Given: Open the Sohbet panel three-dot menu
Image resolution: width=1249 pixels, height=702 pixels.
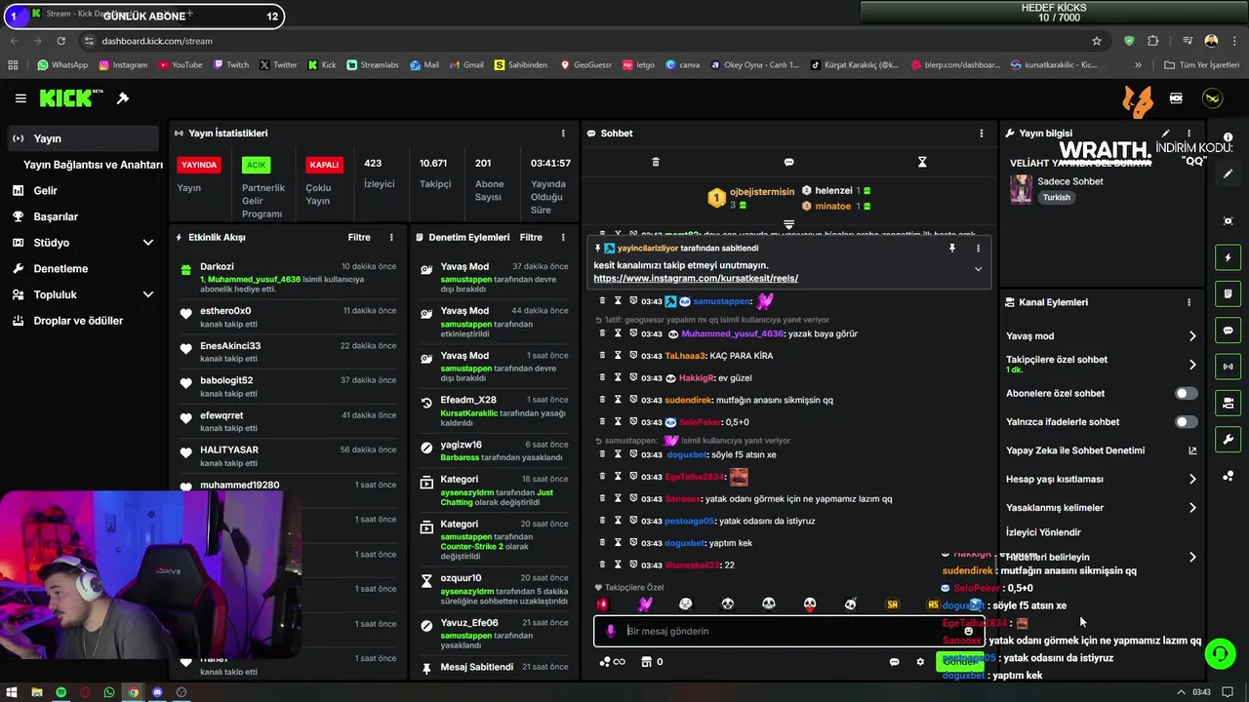Looking at the screenshot, I should [982, 134].
